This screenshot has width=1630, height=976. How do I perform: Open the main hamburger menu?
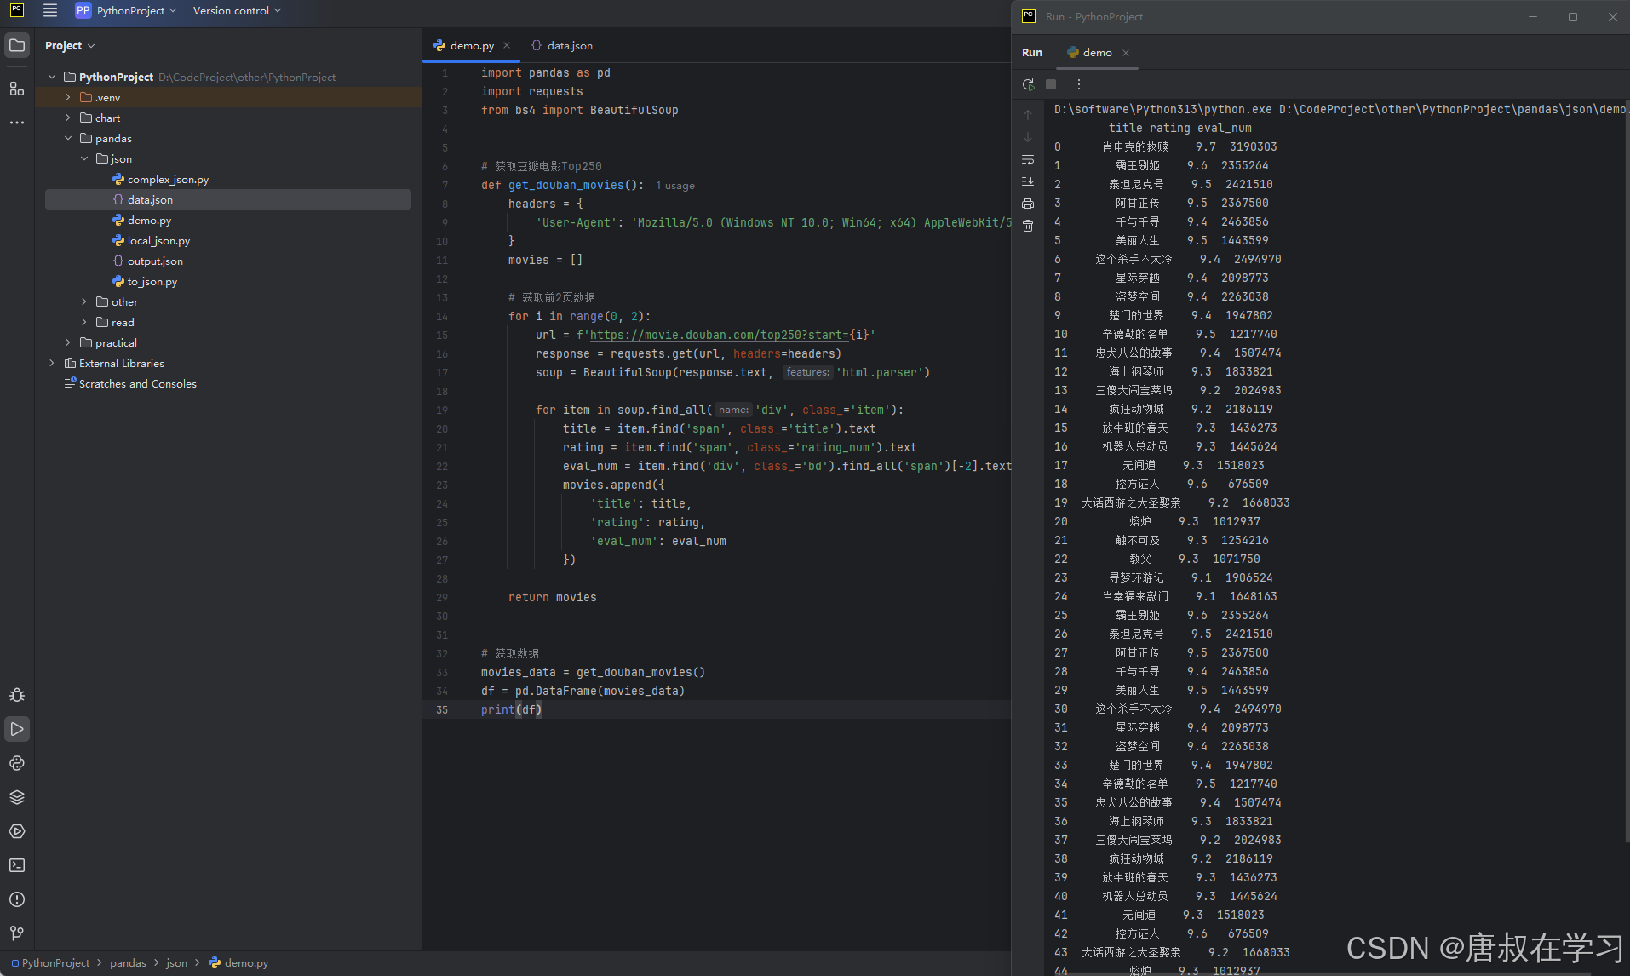[x=50, y=11]
